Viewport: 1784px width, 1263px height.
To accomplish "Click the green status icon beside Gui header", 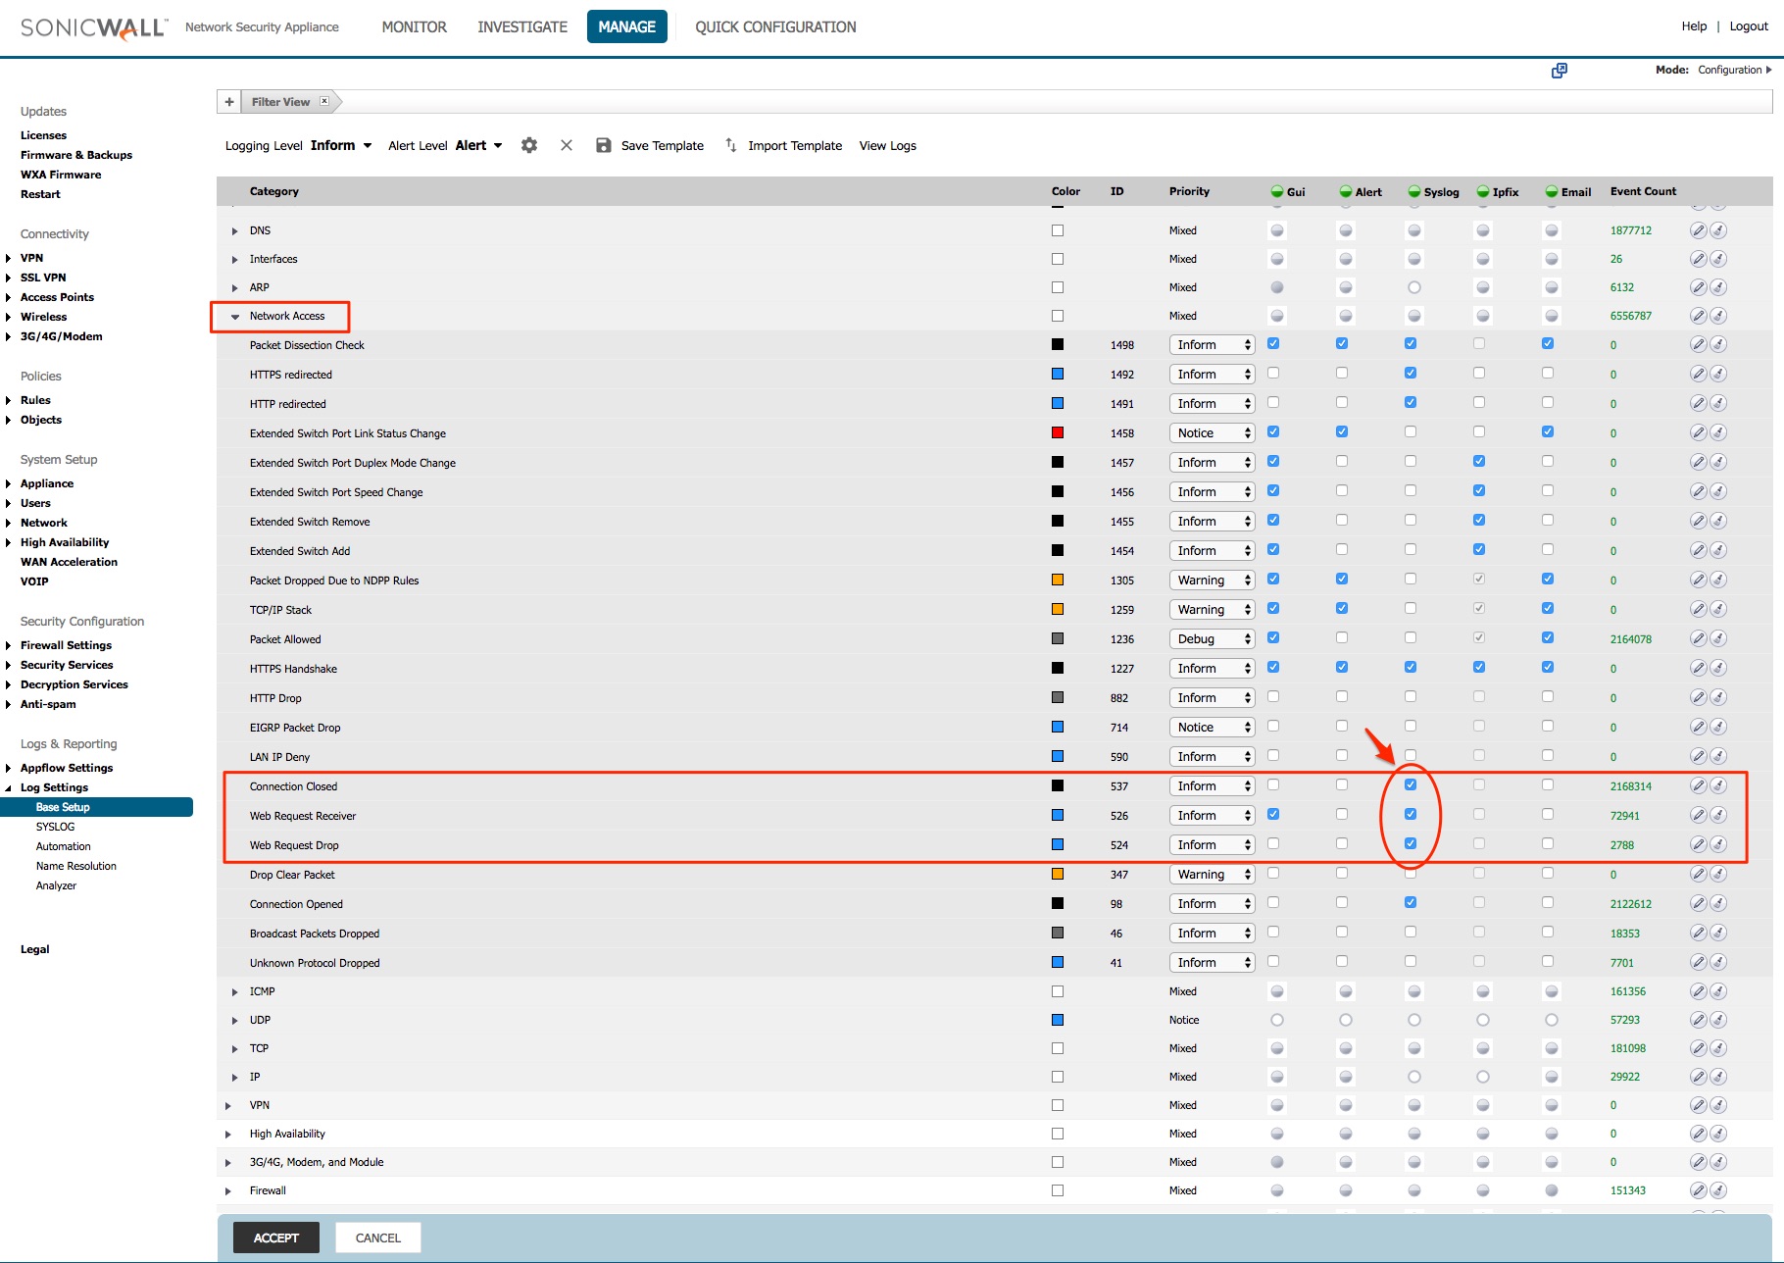I will [x=1276, y=191].
